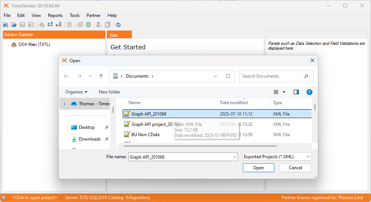Click the File name input field
The width and height of the screenshot is (371, 202).
(x=183, y=157)
